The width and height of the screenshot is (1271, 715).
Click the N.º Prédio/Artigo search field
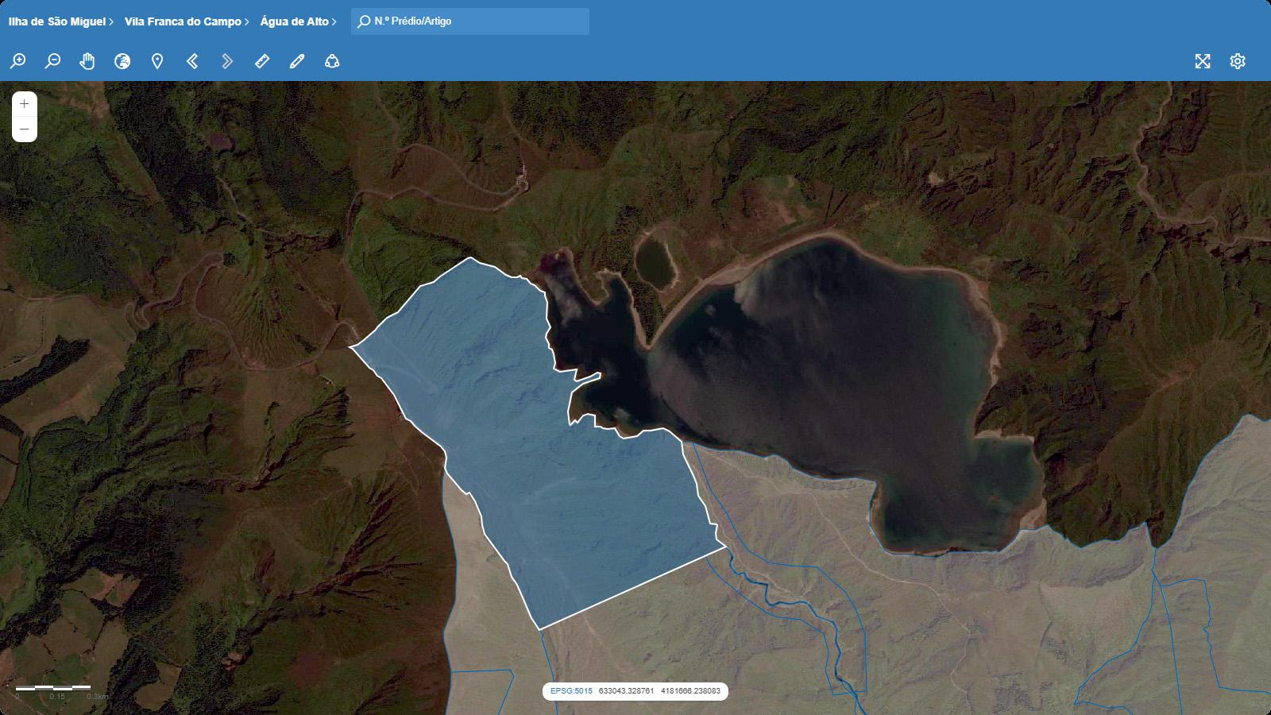click(477, 21)
